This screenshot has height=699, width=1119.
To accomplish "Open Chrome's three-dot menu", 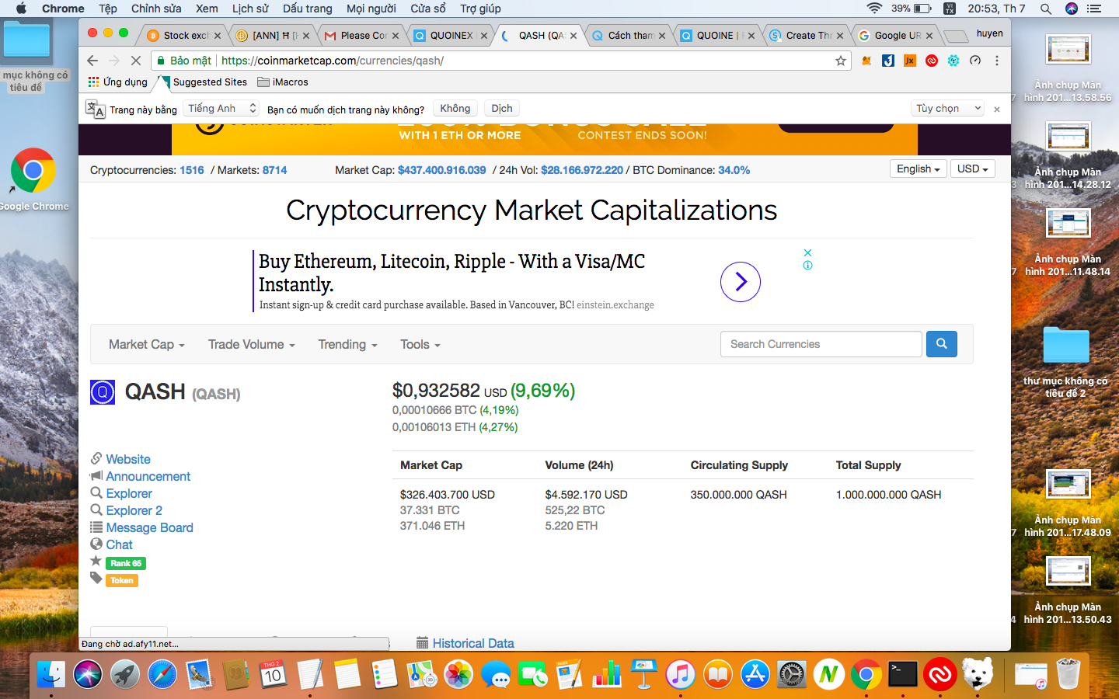I will pos(997,61).
